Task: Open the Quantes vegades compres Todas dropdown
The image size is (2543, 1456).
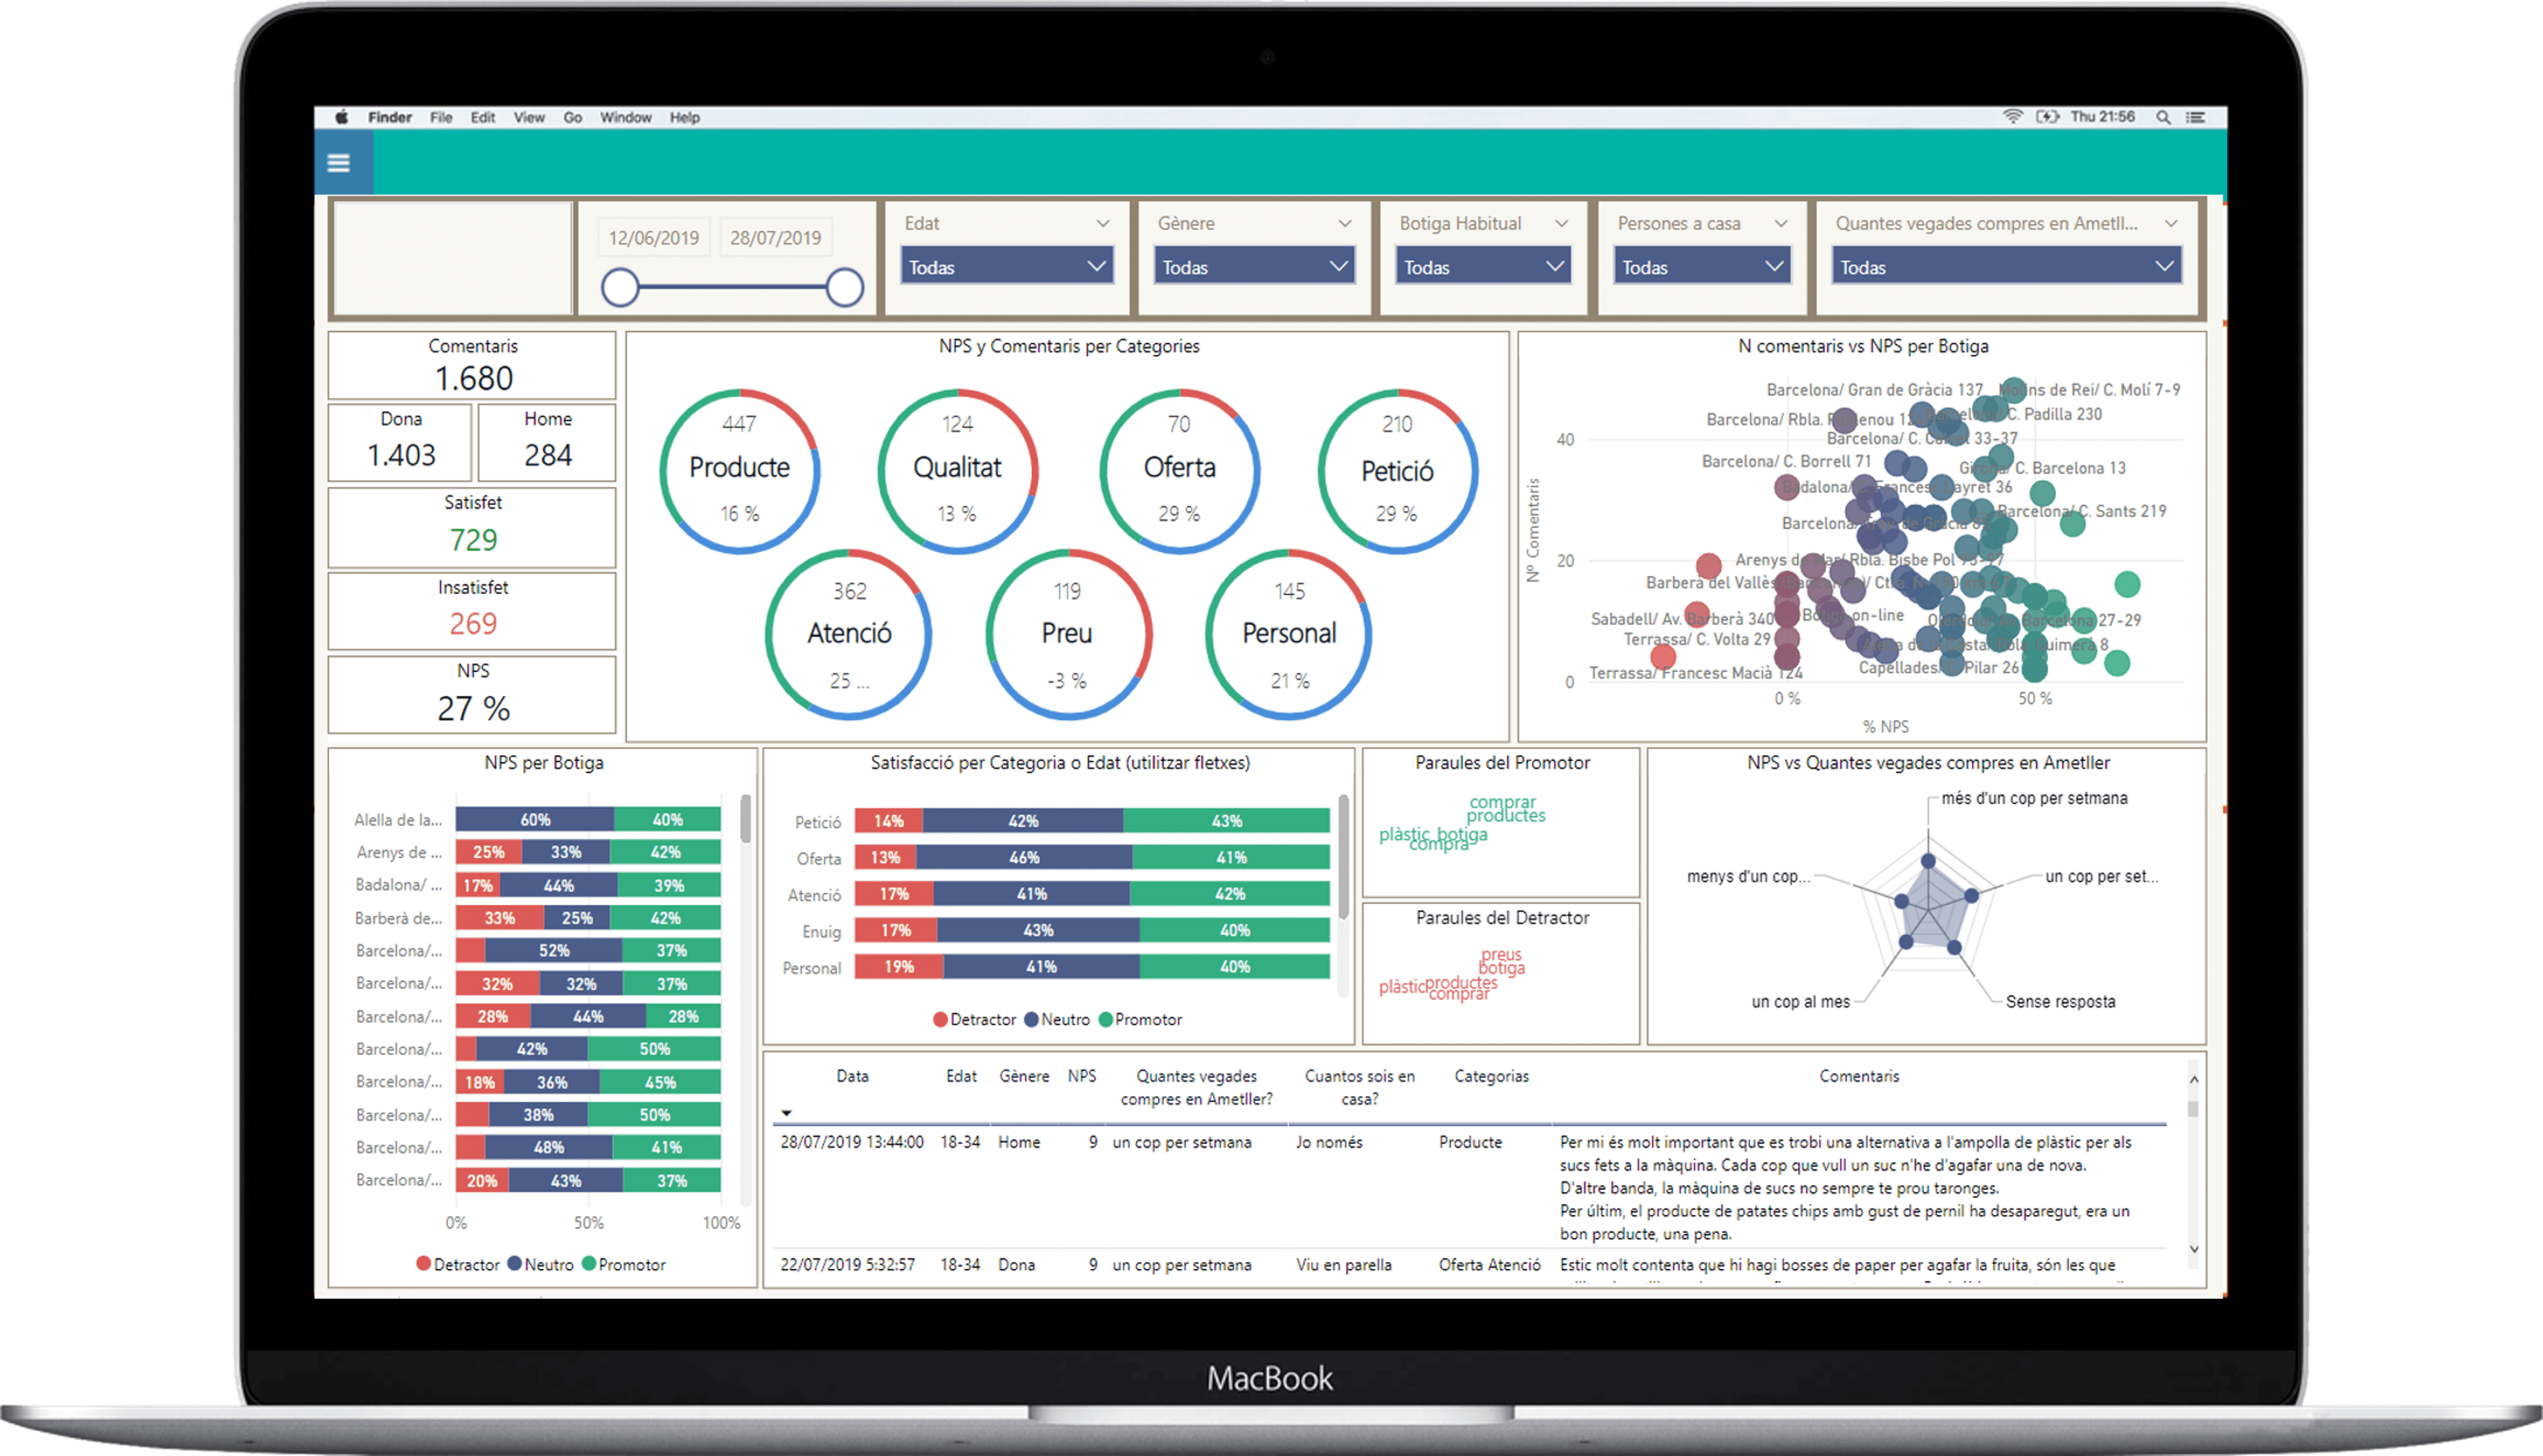Action: click(2006, 267)
